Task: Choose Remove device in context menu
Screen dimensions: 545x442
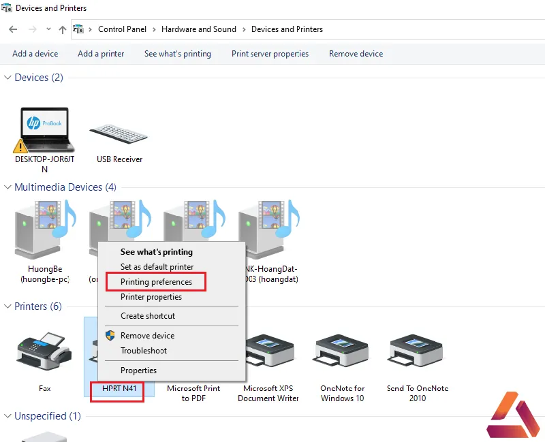Action: pos(147,336)
